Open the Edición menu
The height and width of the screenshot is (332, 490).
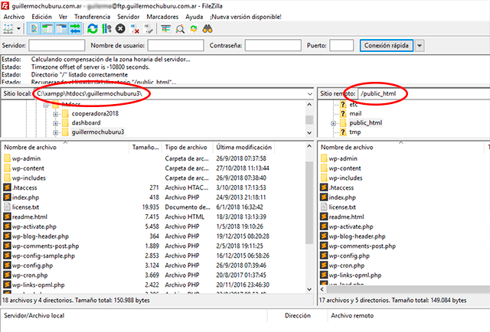[x=41, y=17]
